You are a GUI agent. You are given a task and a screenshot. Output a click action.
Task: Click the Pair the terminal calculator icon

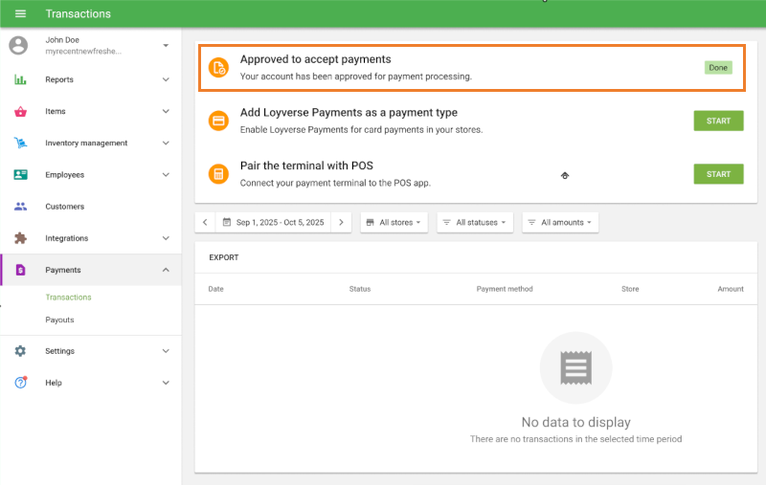[x=218, y=174]
